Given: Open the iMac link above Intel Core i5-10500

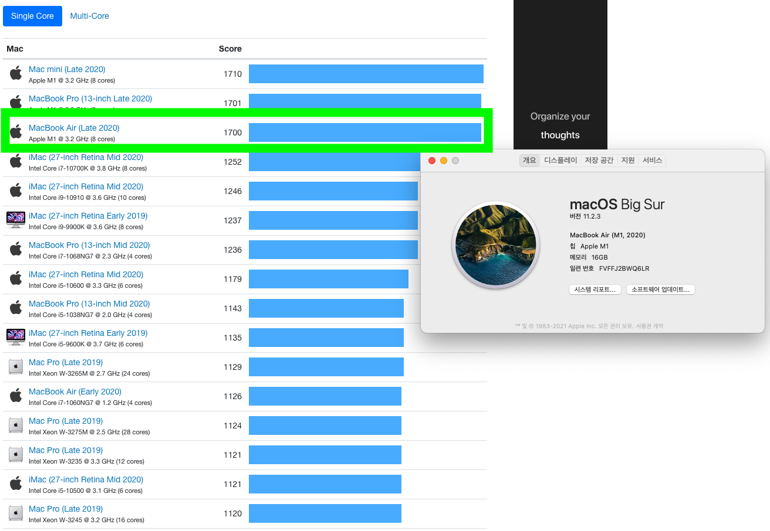Looking at the screenshot, I should (86, 479).
